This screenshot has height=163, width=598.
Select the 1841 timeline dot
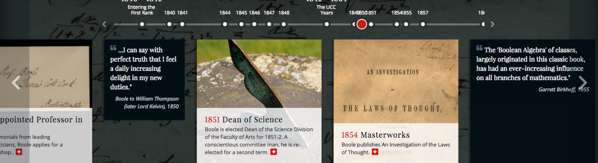click(x=182, y=24)
